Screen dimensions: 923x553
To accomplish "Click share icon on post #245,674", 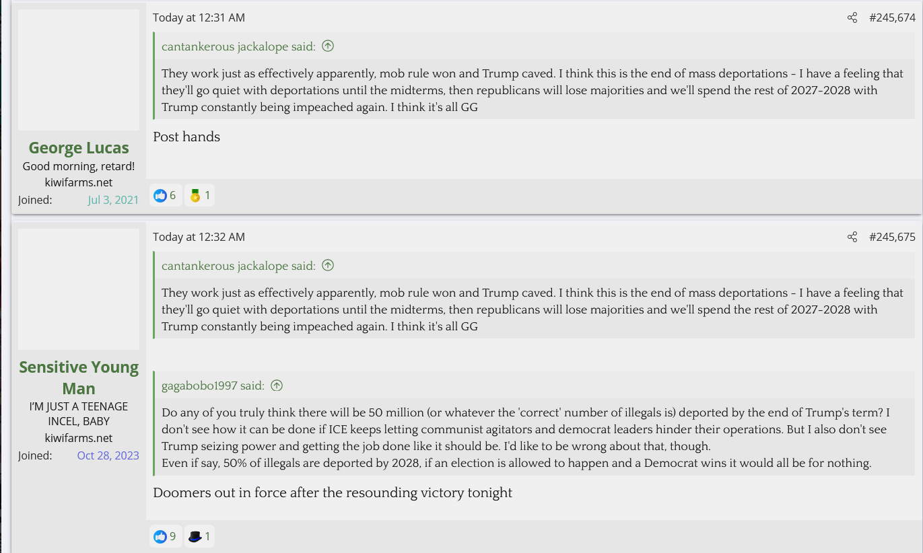I will (852, 18).
